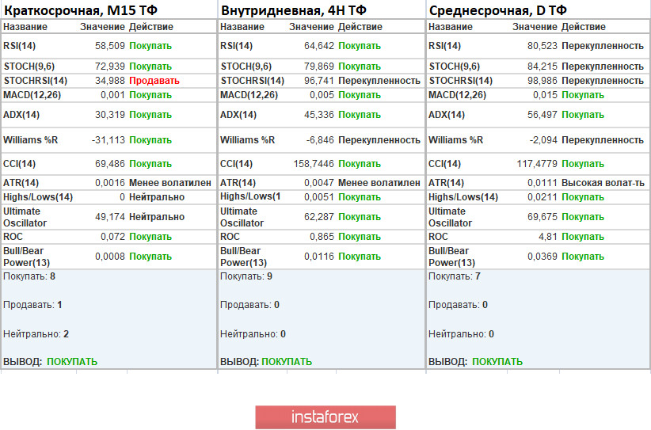Click Покупать: 9 summary in 4H table
The image size is (651, 430).
[x=247, y=276]
